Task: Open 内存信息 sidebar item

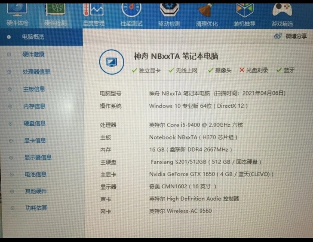Action: (x=34, y=106)
